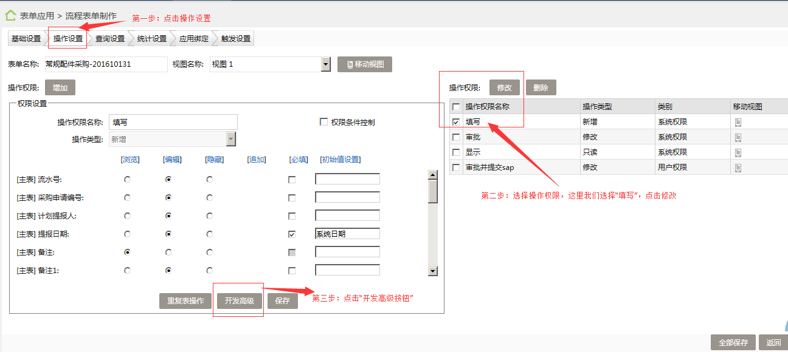Screen dimensions: 788x352
Task: Click the [隐藏] column header link
Action: tap(214, 160)
